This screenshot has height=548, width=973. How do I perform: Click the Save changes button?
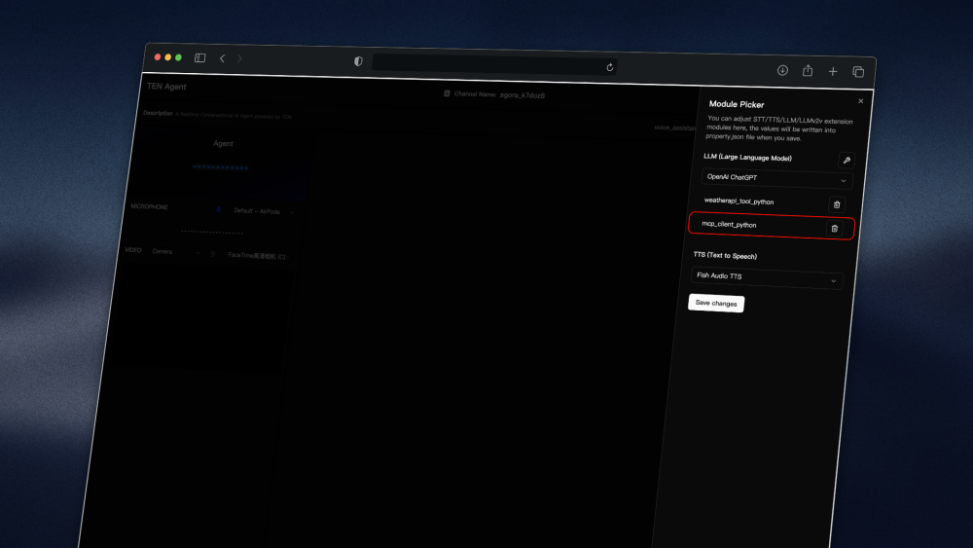pos(716,303)
